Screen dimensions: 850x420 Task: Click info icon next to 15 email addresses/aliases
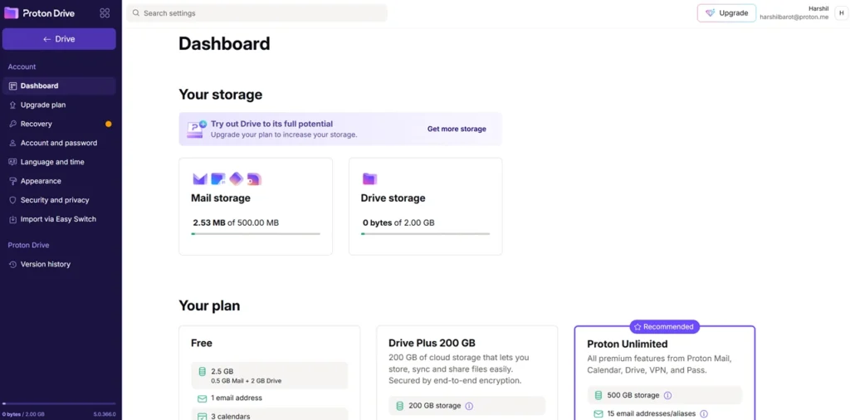coord(704,414)
